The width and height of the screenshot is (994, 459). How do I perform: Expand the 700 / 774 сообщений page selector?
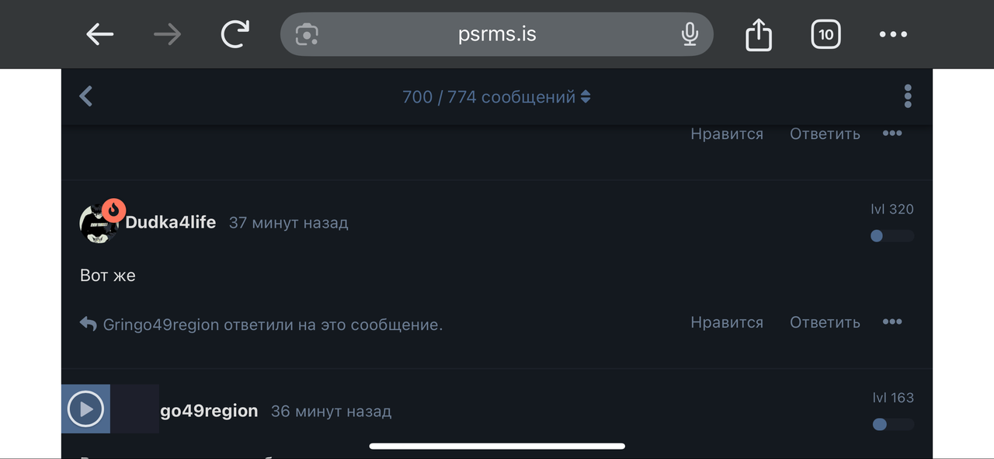(497, 97)
